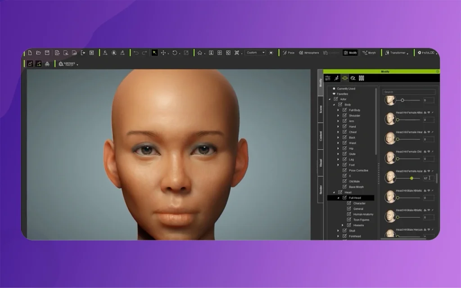Select Currently Used in the morph tree

pyautogui.click(x=346, y=89)
